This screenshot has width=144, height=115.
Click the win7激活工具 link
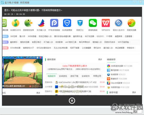(71, 42)
